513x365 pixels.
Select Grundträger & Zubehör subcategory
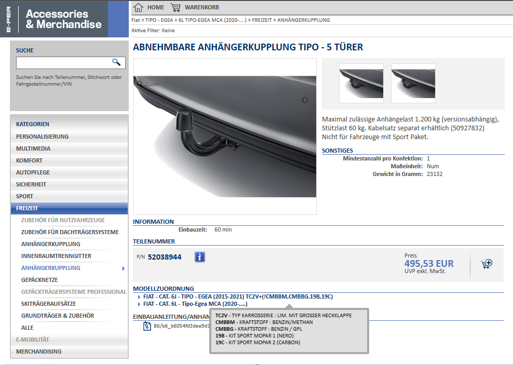57,316
